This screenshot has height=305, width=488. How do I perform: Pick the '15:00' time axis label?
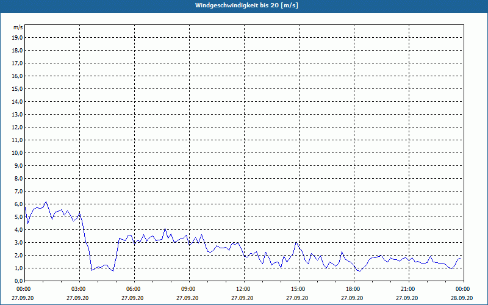(298, 289)
